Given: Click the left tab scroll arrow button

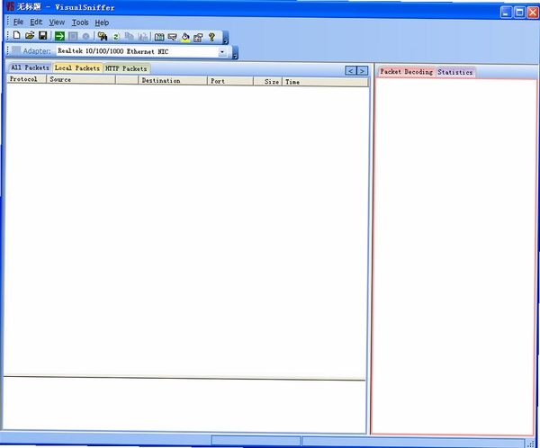Looking at the screenshot, I should point(351,70).
